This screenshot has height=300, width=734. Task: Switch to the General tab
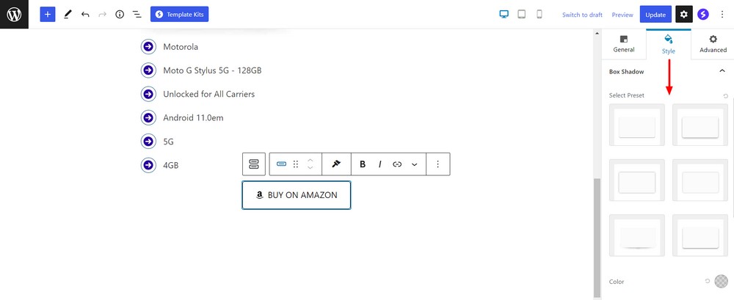point(624,44)
